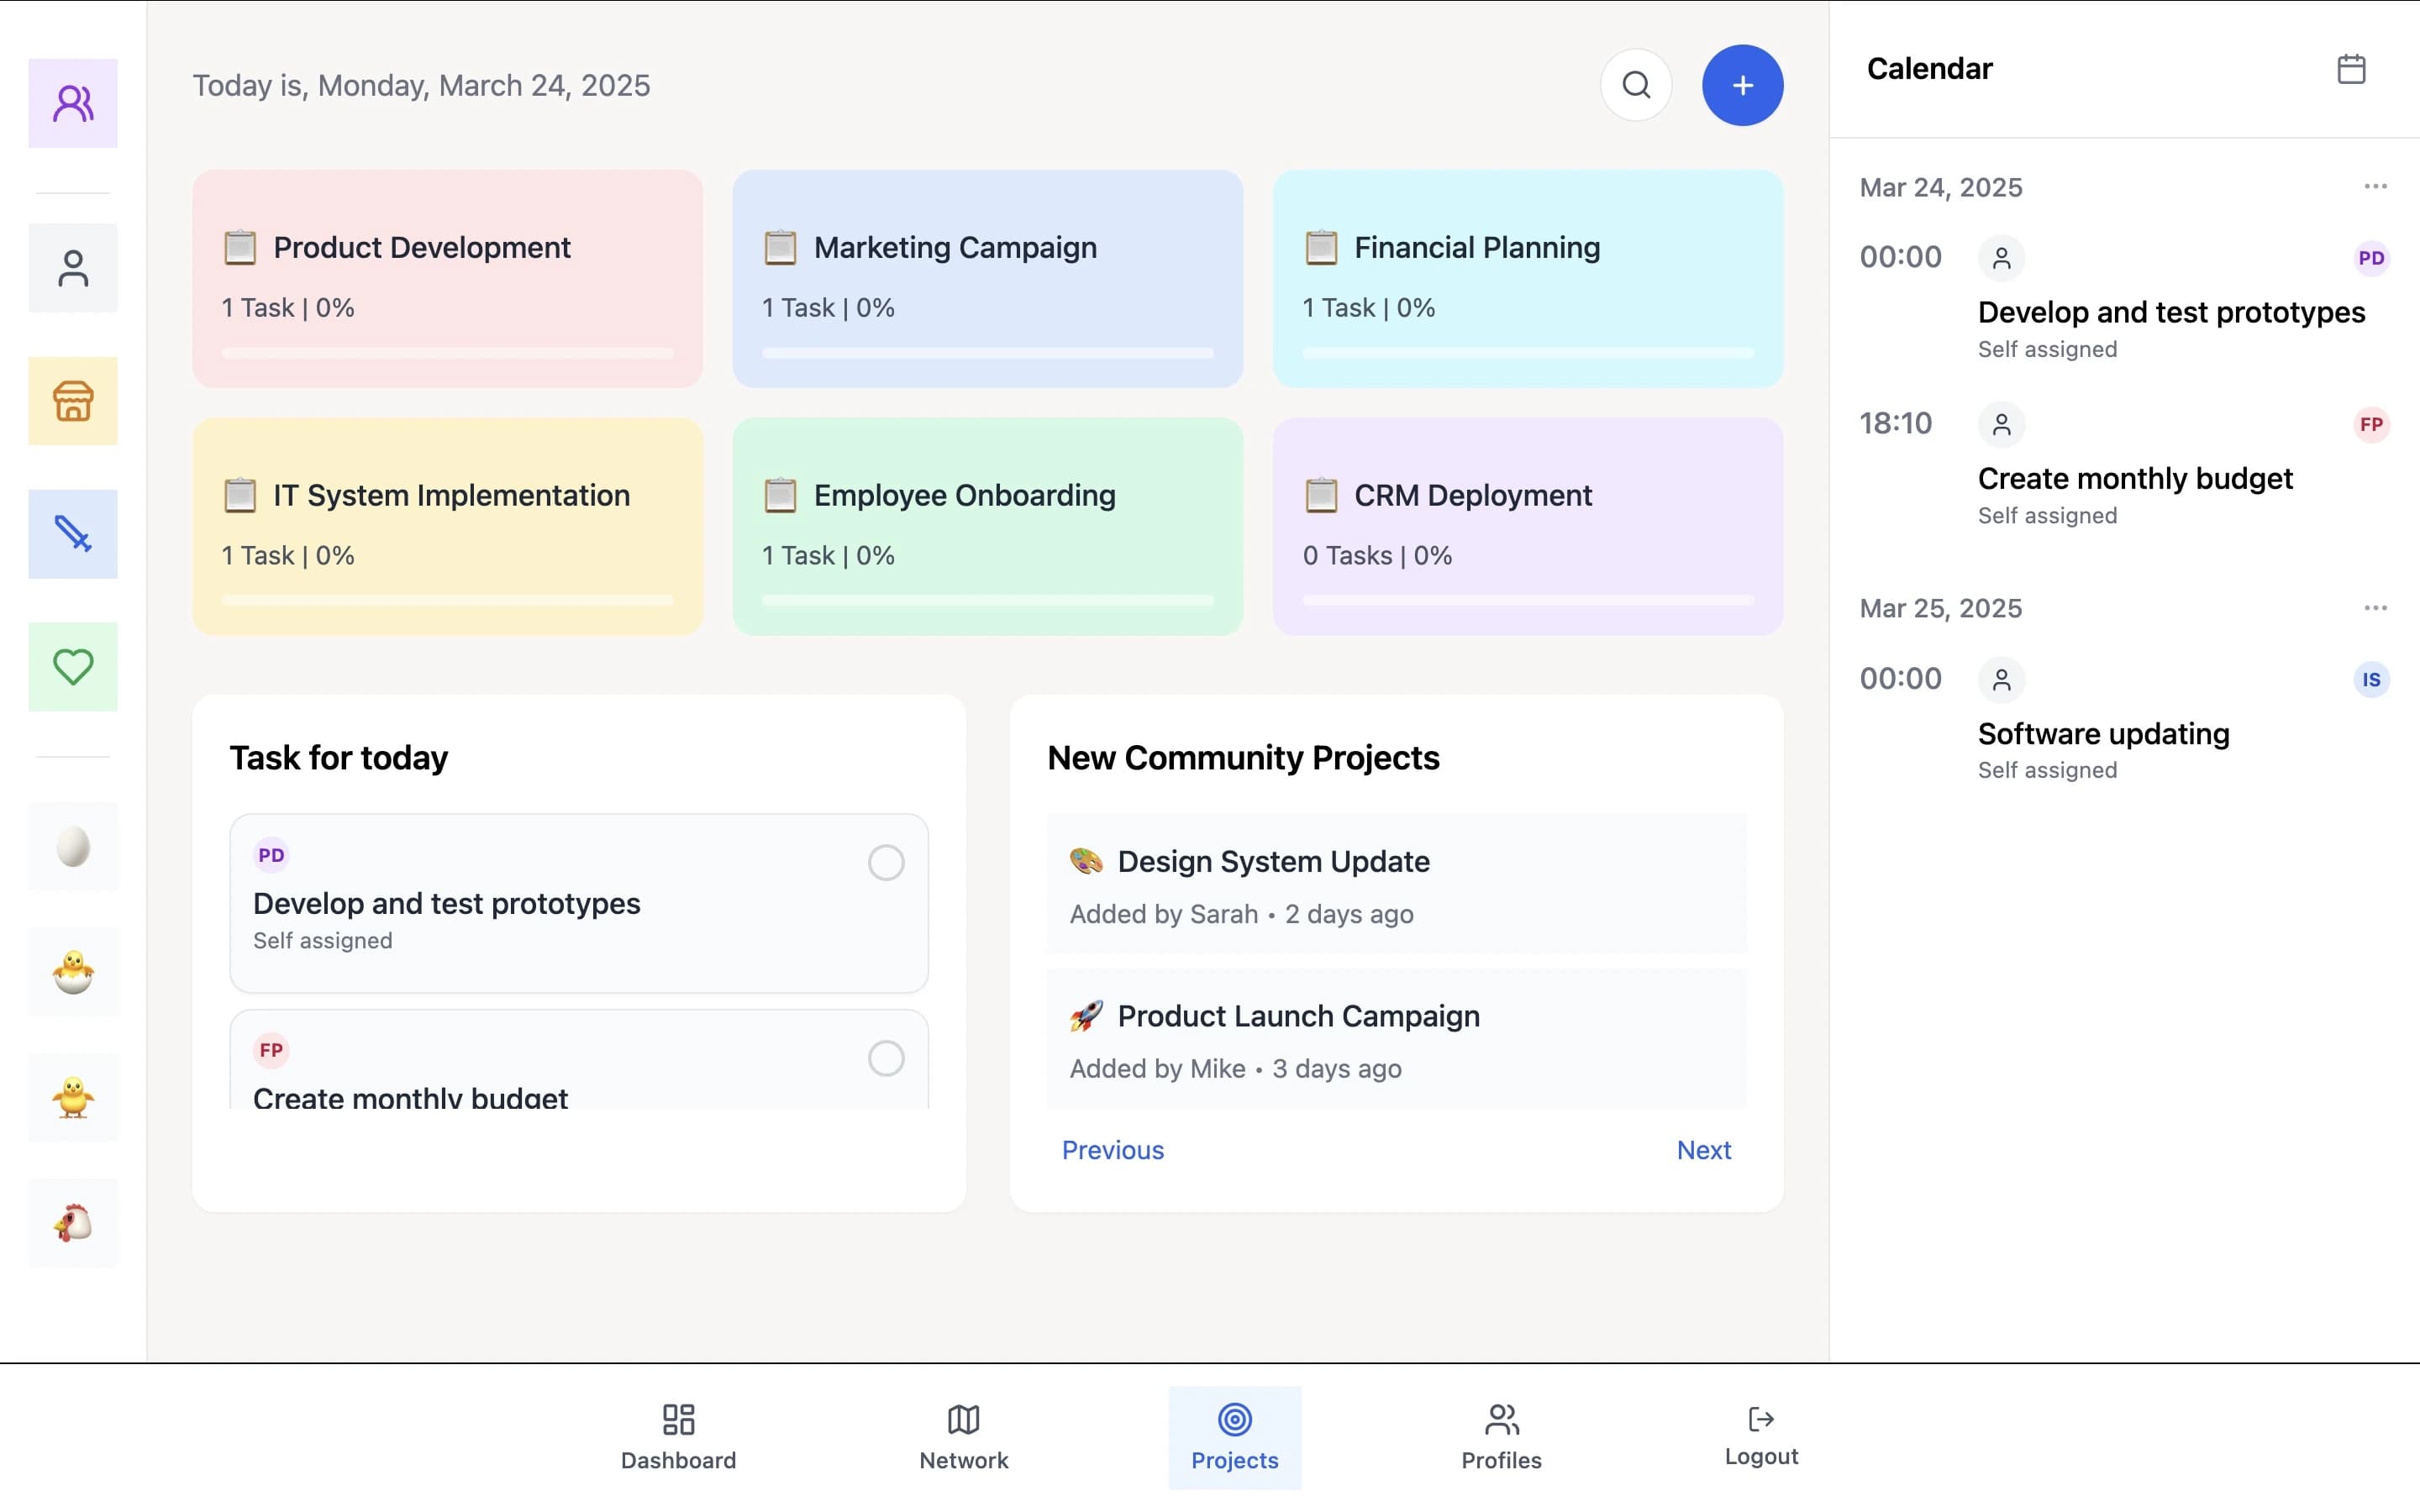Open Product Launch Campaign community project
Viewport: 2420px width, 1512px height.
pos(1397,1038)
